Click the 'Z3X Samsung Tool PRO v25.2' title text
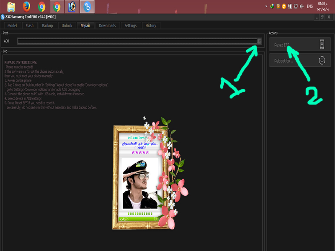The width and height of the screenshot is (335, 251). 30,17
